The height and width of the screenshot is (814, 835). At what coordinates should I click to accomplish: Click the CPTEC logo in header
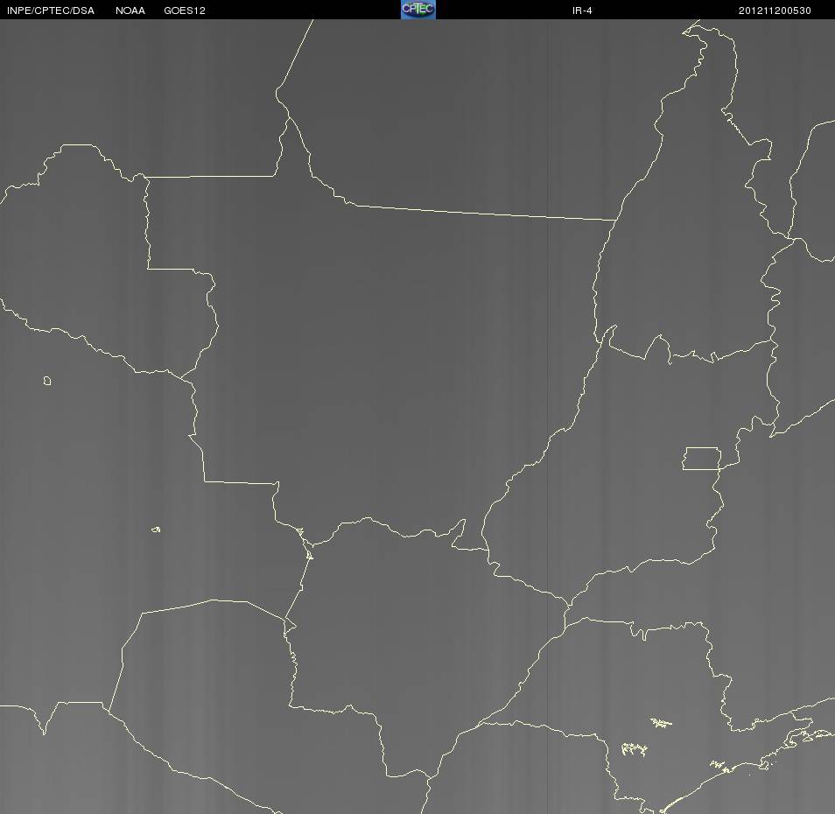418,10
